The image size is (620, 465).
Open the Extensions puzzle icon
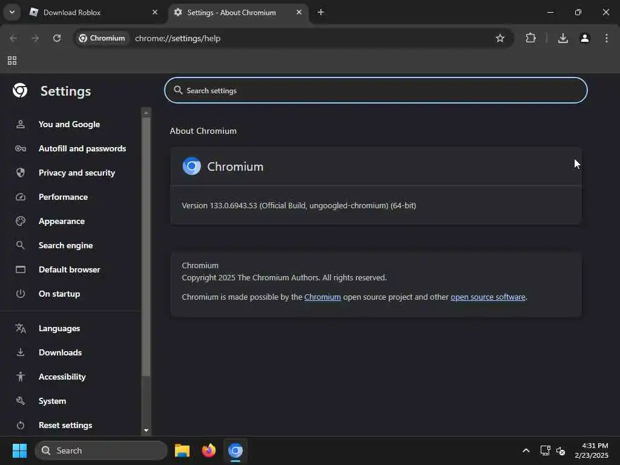coord(530,38)
